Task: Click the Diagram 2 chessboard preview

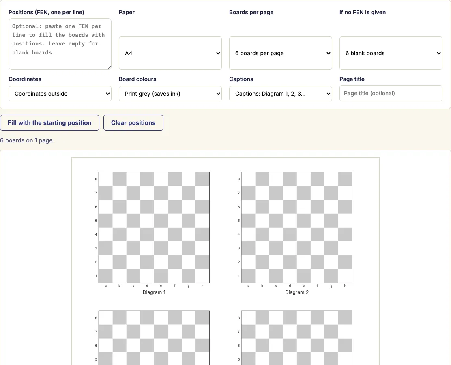Action: tap(297, 228)
